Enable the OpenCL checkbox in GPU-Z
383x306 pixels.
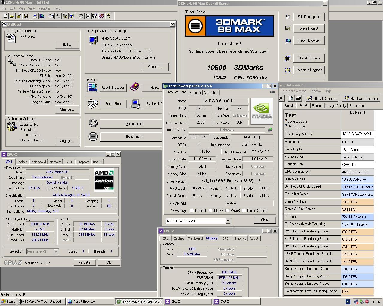pyautogui.click(x=191, y=211)
